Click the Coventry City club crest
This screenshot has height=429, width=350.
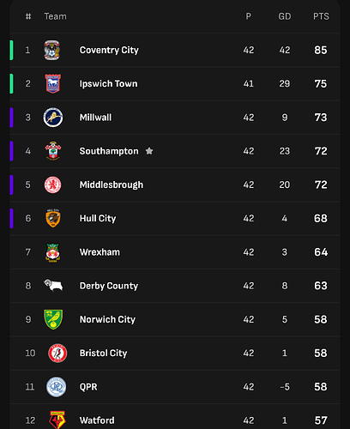(x=52, y=50)
